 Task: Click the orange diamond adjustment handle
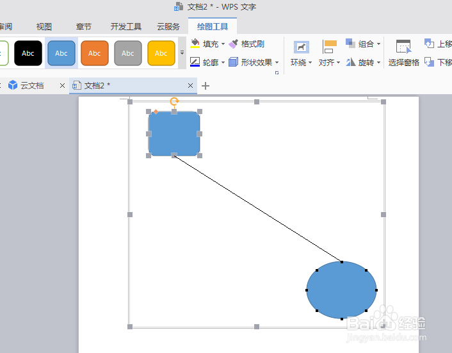tap(156, 111)
